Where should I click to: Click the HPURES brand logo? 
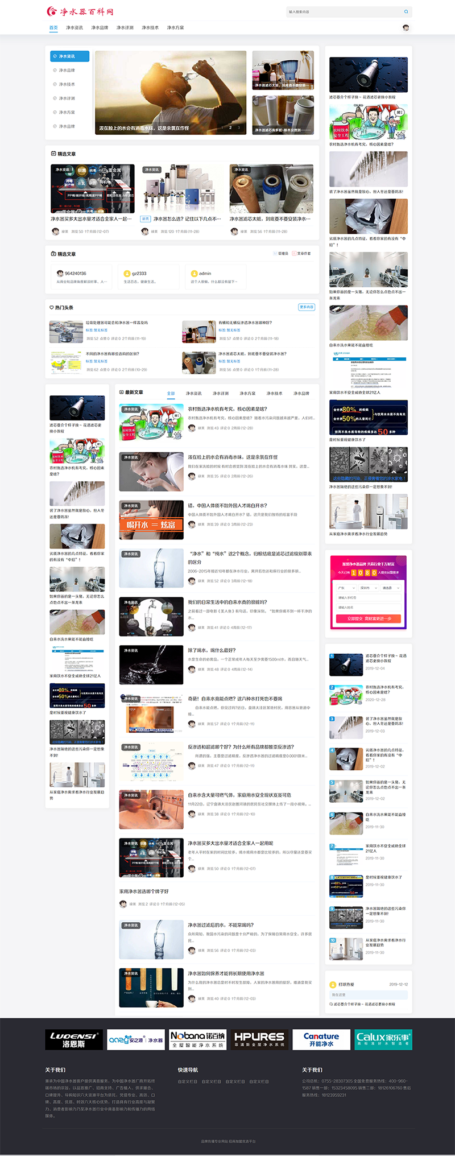[x=259, y=1039]
